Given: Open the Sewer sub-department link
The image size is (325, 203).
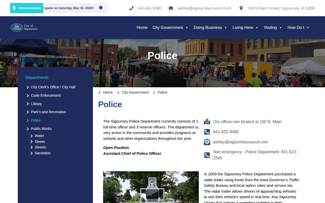Looking at the screenshot, I should click(40, 142).
